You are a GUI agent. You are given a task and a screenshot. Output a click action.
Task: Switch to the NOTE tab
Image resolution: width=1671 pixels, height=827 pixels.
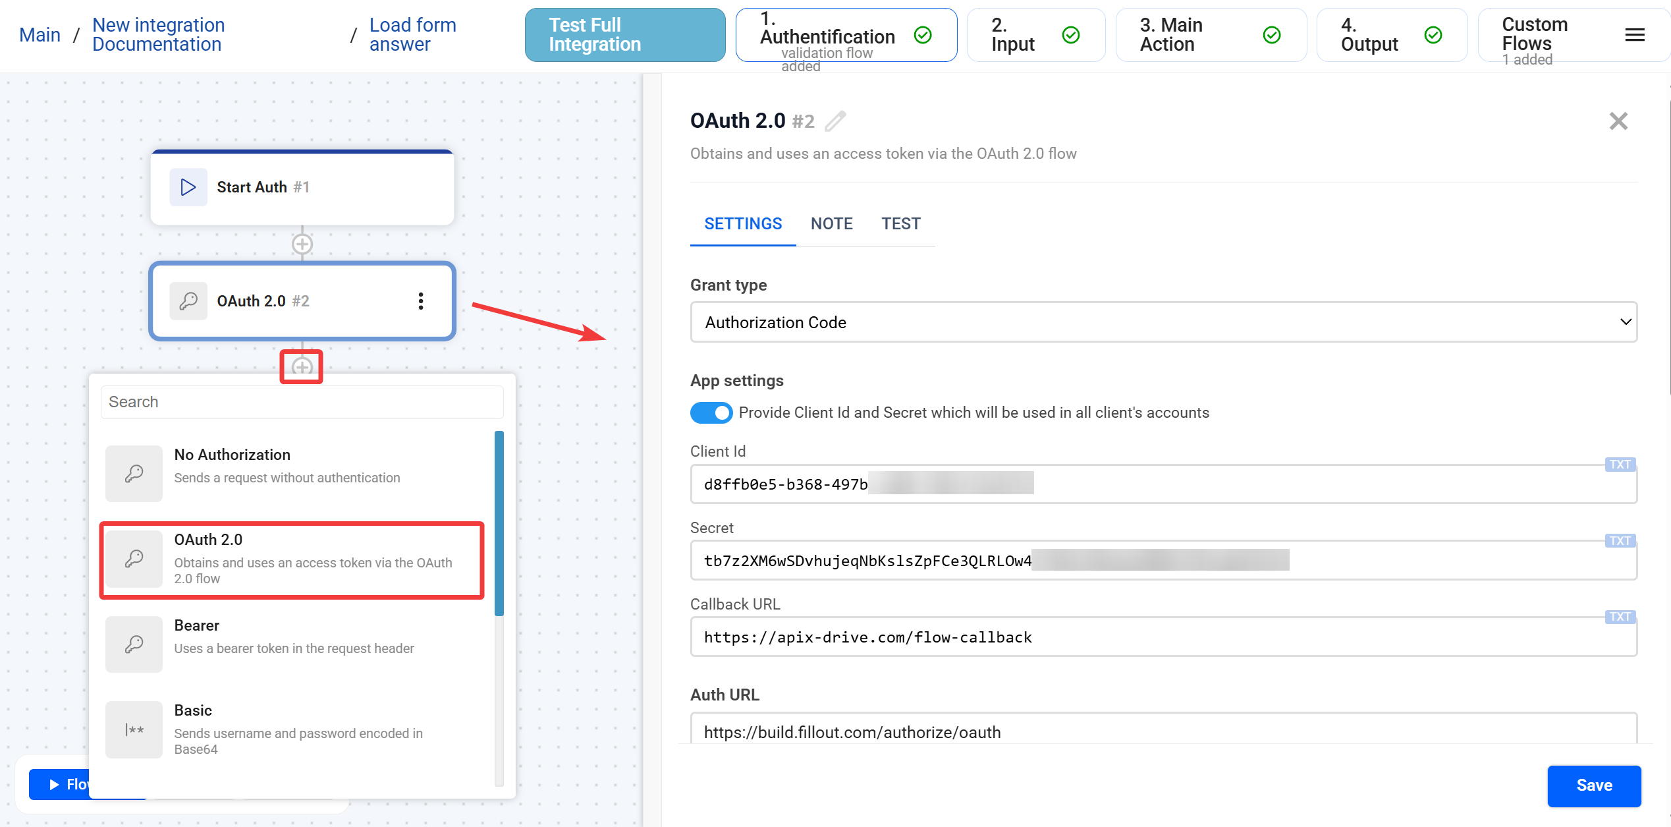(x=831, y=223)
